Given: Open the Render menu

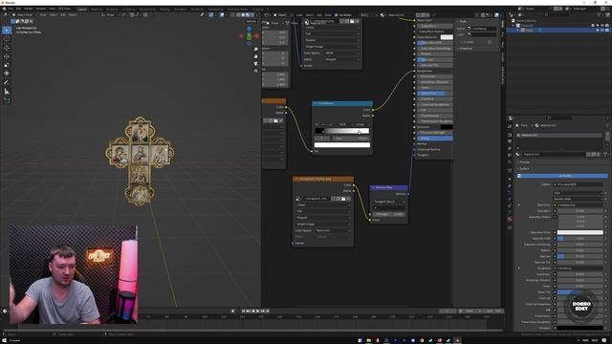Looking at the screenshot, I should pos(29,9).
